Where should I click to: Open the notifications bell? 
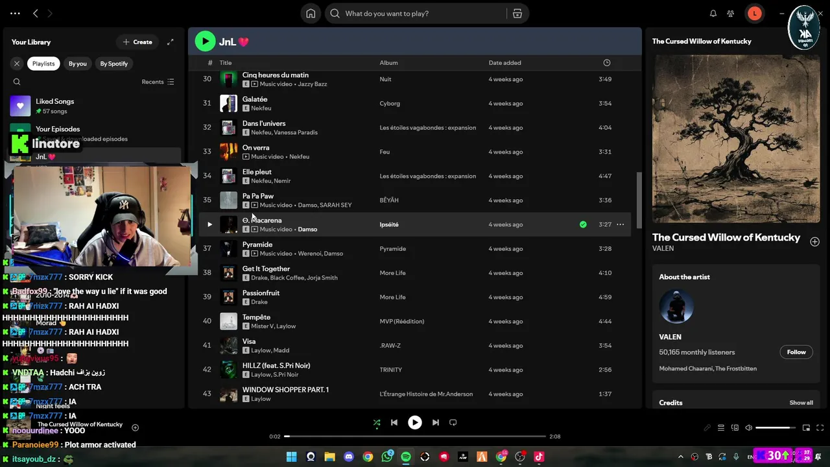(713, 14)
